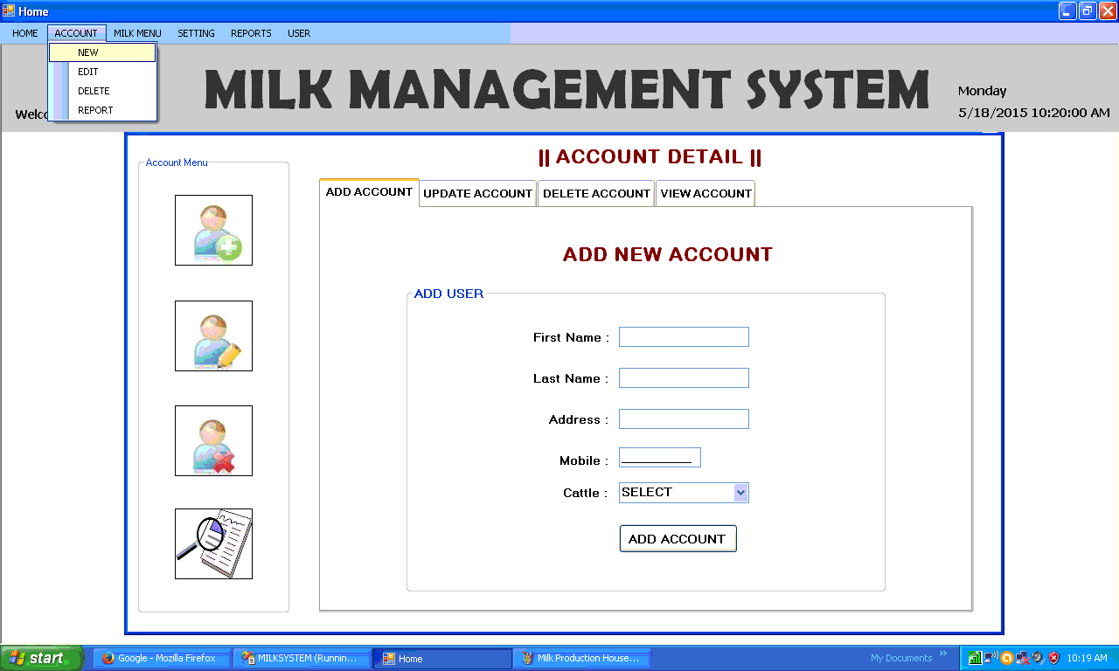Switch to UPDATE ACCOUNT tab

click(477, 193)
